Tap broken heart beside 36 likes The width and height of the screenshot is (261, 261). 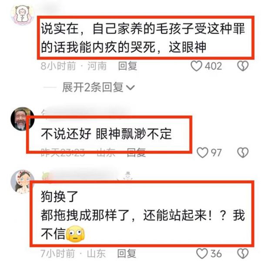point(243,254)
